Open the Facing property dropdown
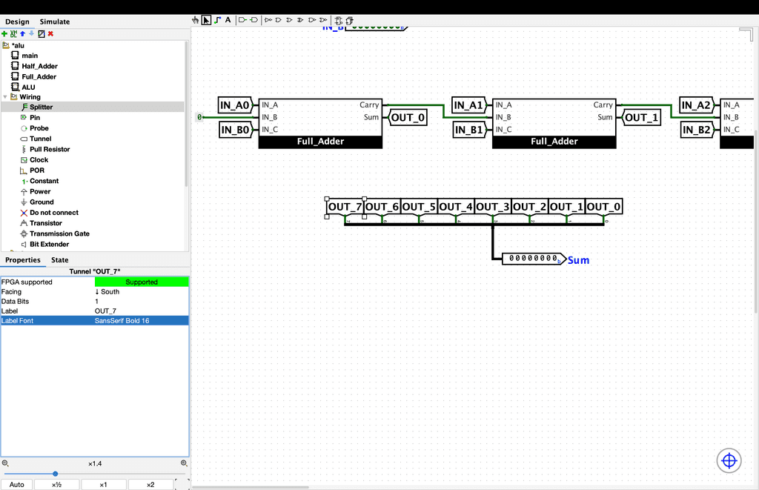The height and width of the screenshot is (490, 759). (141, 292)
